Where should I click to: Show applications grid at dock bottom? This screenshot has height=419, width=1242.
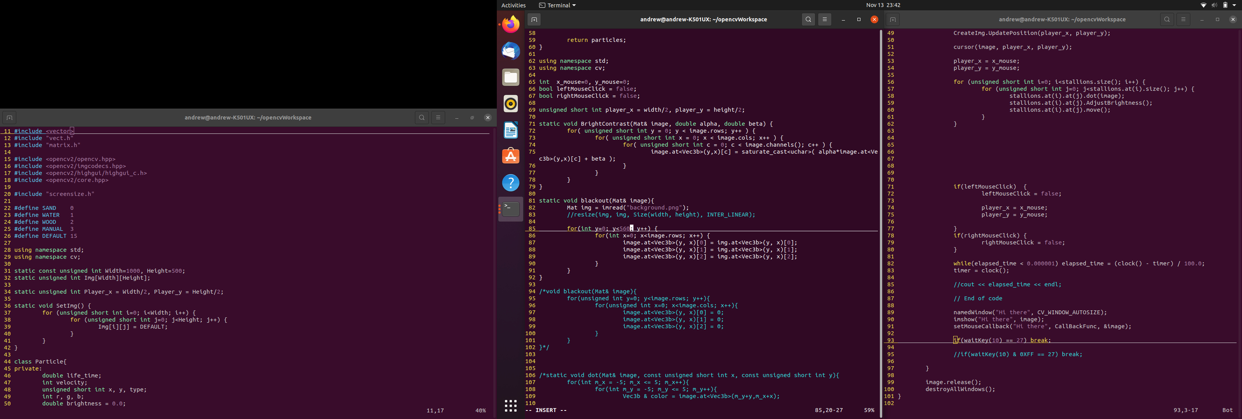(x=511, y=405)
